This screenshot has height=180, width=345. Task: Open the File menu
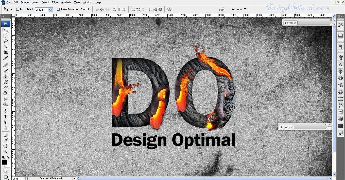click(x=8, y=2)
